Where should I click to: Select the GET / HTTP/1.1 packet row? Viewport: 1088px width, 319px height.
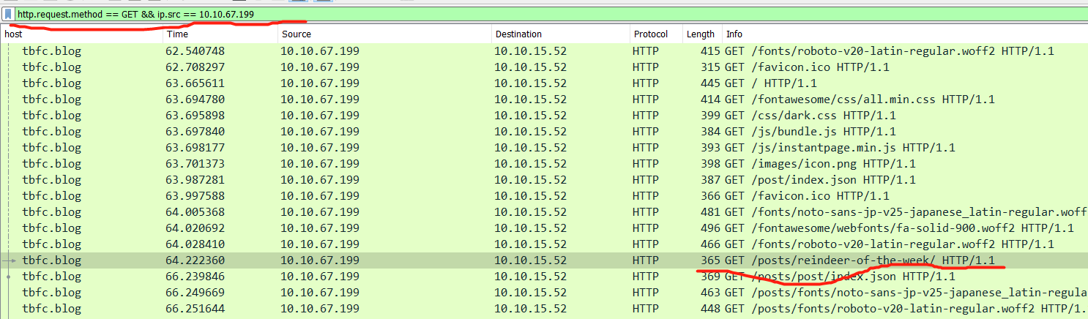pos(775,83)
